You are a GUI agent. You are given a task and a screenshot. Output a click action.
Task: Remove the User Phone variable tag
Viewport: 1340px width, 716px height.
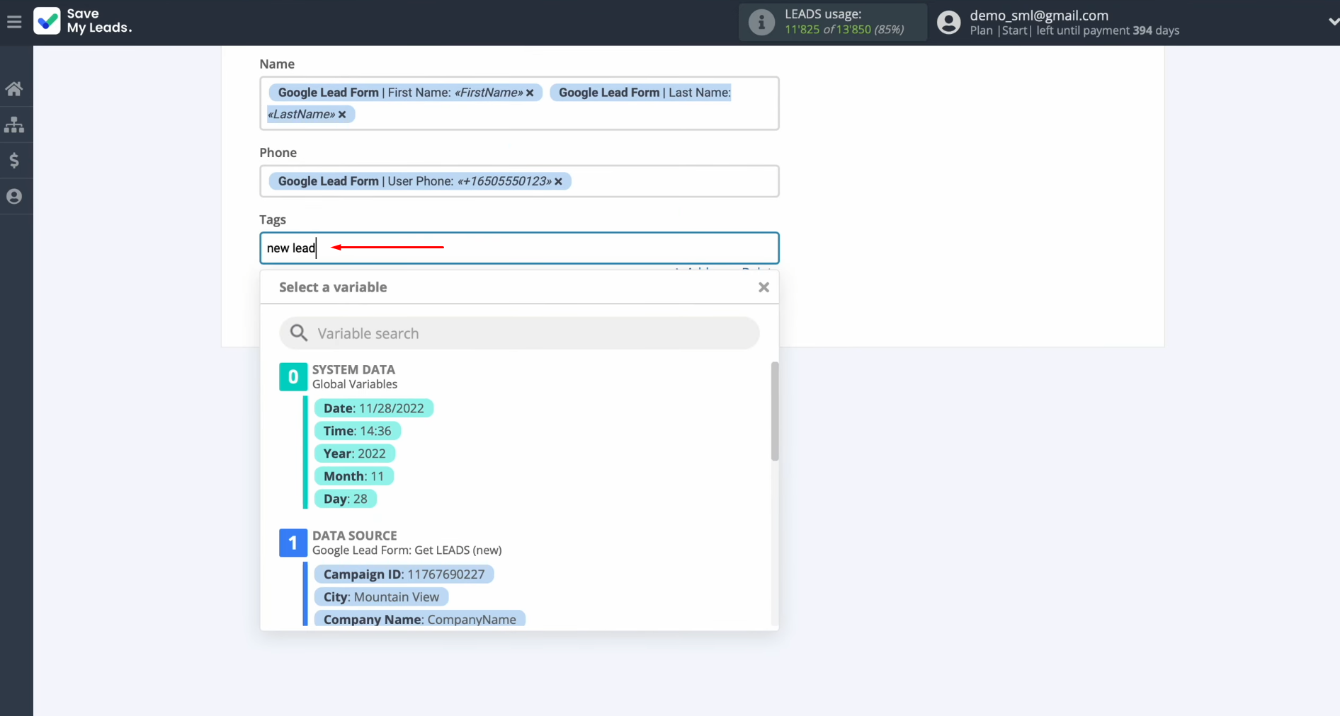coord(558,182)
